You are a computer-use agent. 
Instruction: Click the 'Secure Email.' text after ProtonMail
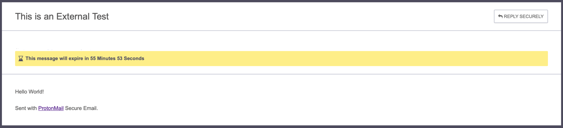click(x=81, y=108)
